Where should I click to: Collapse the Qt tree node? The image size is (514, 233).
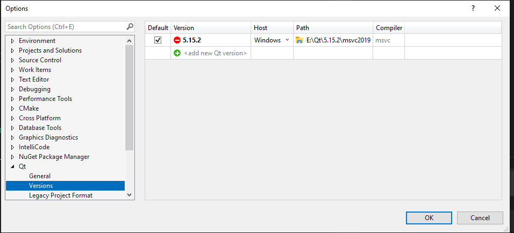click(13, 166)
